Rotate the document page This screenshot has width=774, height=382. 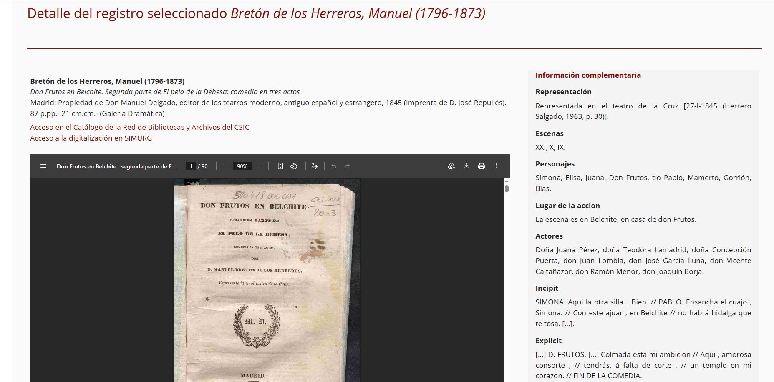coord(293,166)
